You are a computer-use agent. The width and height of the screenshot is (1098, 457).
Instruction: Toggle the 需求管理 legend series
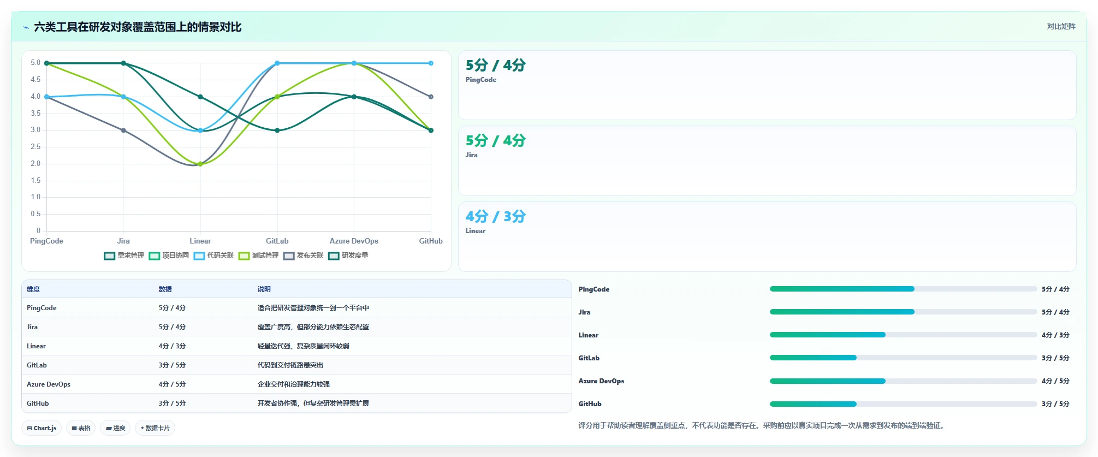(x=124, y=256)
